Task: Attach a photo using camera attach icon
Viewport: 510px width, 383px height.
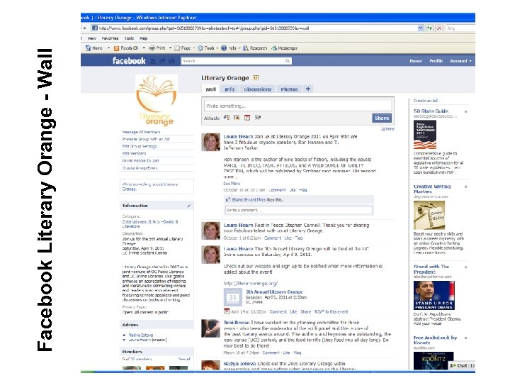Action: tap(237, 118)
